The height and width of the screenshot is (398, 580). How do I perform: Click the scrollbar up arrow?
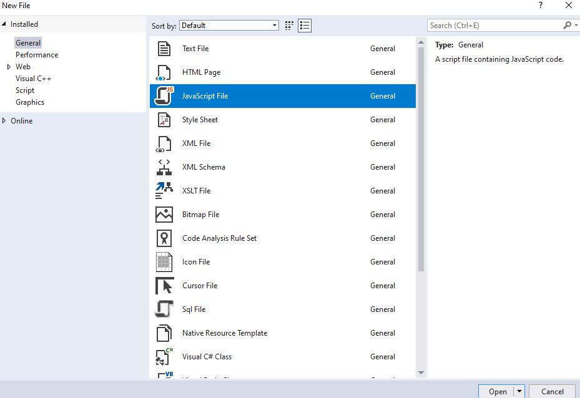pos(421,42)
